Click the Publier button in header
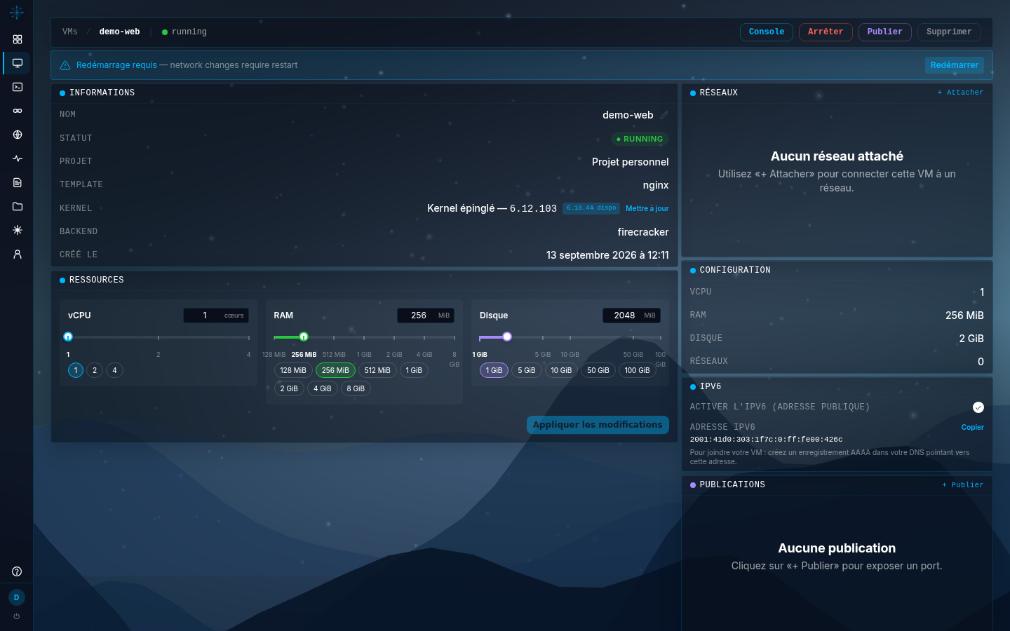 [885, 32]
